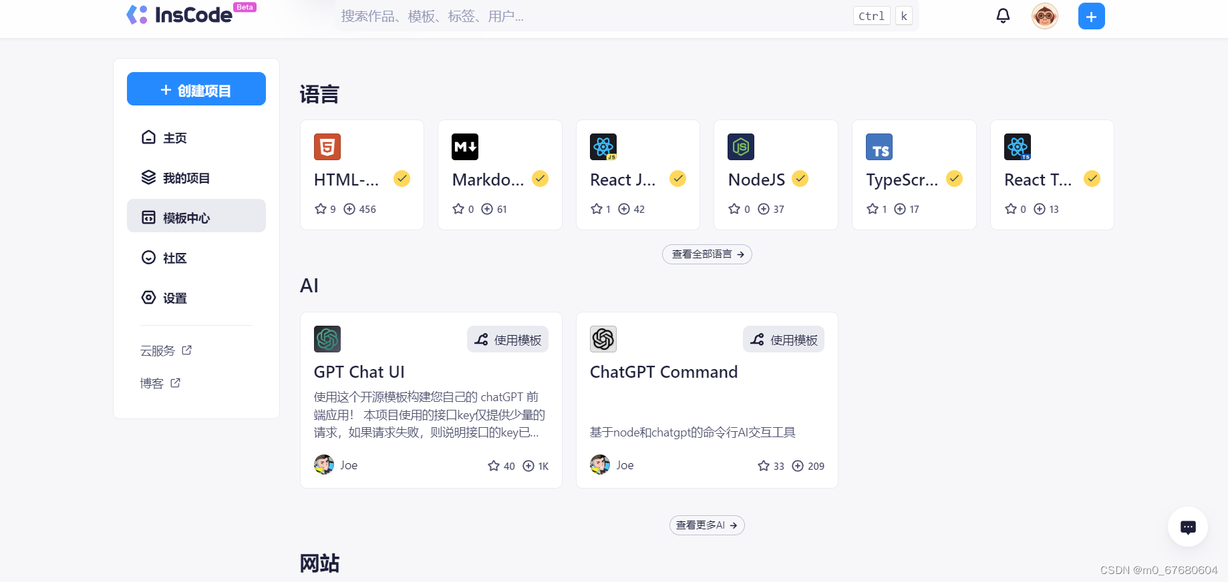Click Joe avatar on ChatGPT Command
Viewport: 1228px width, 582px height.
tap(600, 465)
